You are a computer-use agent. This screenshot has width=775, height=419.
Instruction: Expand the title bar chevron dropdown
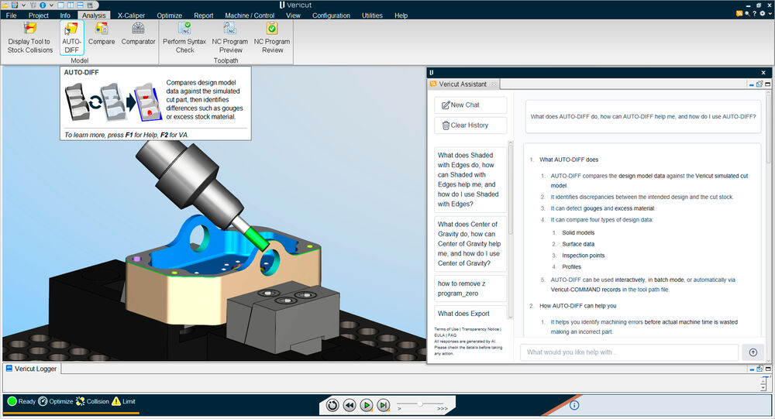coord(770,13)
